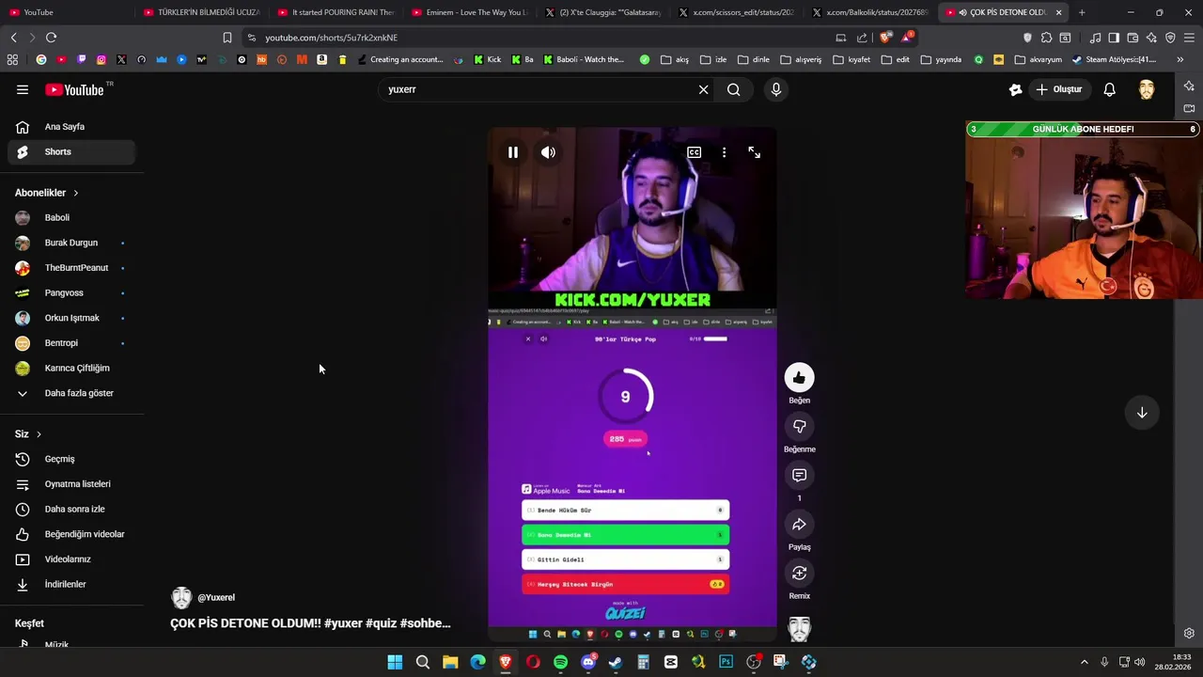Toggle closed captions on the Short
Viewport: 1203px width, 677px height.
point(694,152)
